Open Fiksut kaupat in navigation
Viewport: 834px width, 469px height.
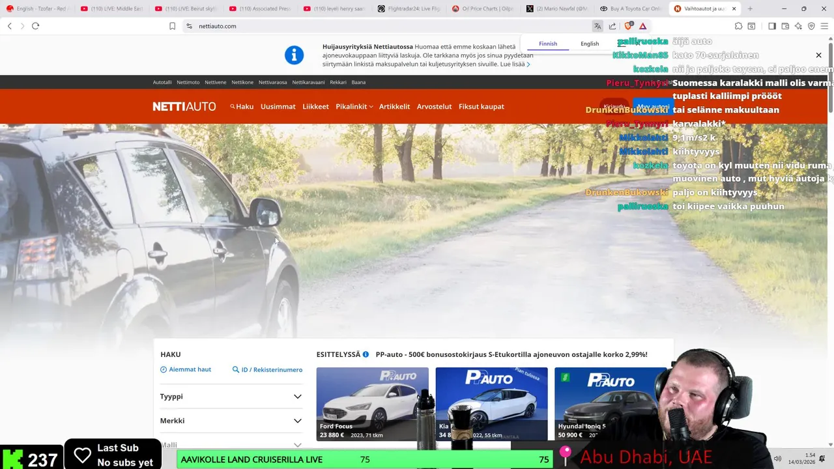(482, 106)
